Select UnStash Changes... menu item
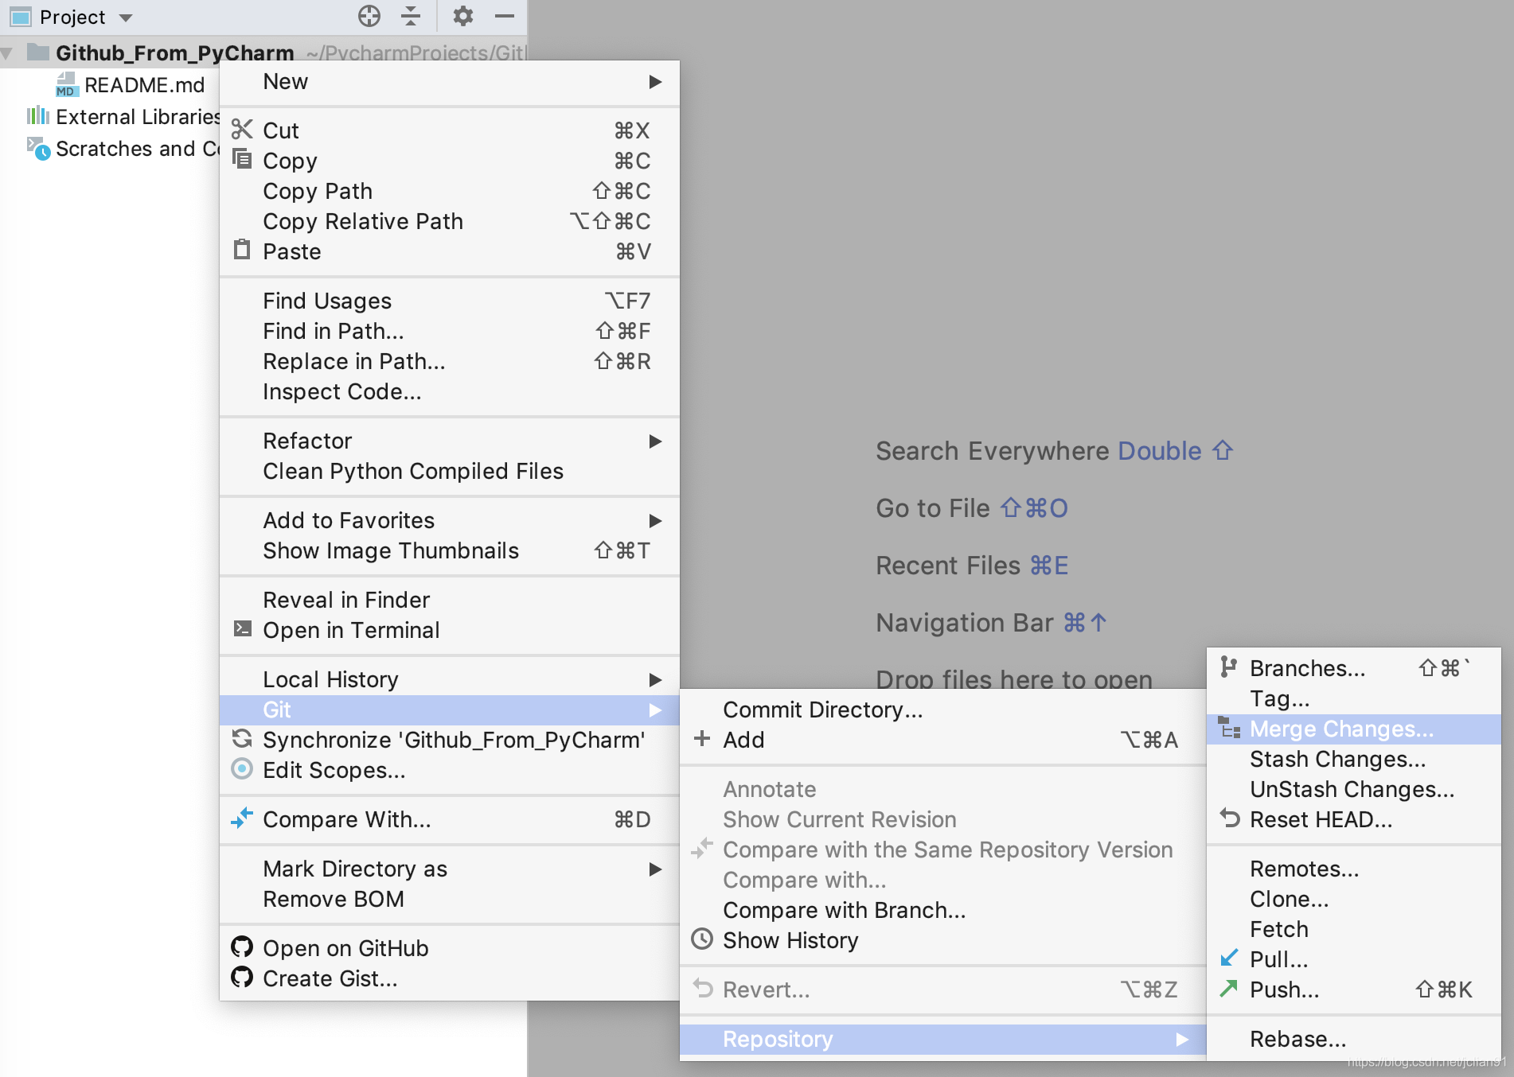Screen dimensions: 1514x1077 (1353, 789)
